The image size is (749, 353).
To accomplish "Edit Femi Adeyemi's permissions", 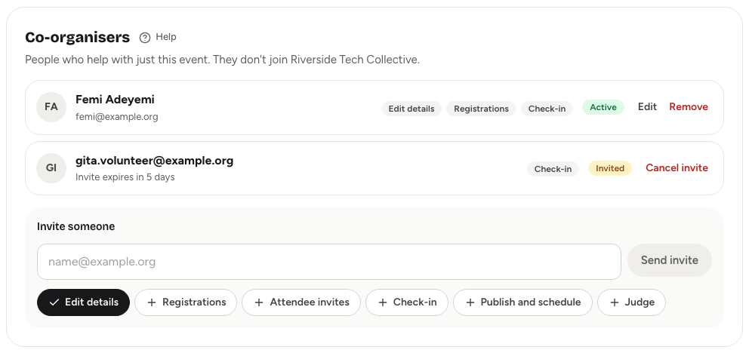I will point(647,107).
